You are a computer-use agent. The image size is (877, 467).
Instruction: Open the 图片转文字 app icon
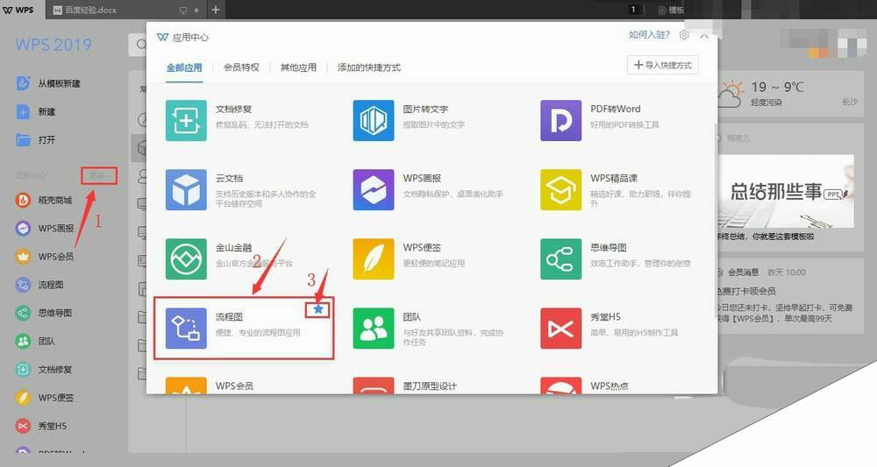click(373, 120)
